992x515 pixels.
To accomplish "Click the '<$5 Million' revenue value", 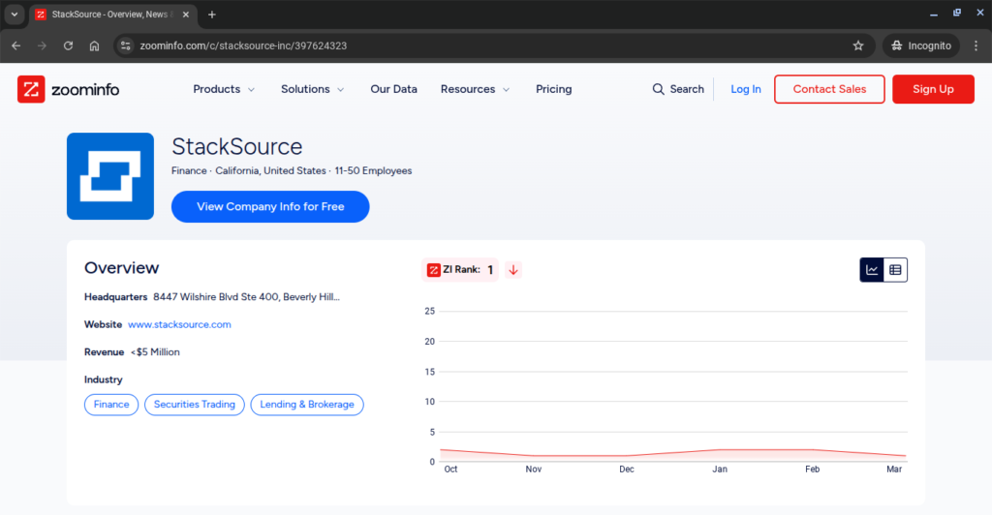I will point(155,352).
